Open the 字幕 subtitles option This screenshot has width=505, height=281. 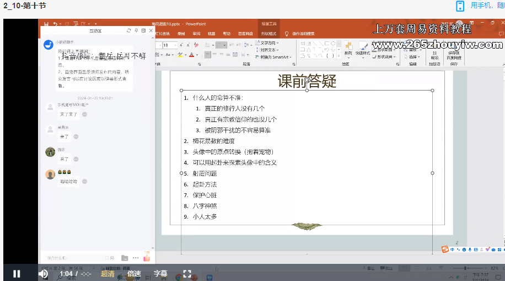160,274
